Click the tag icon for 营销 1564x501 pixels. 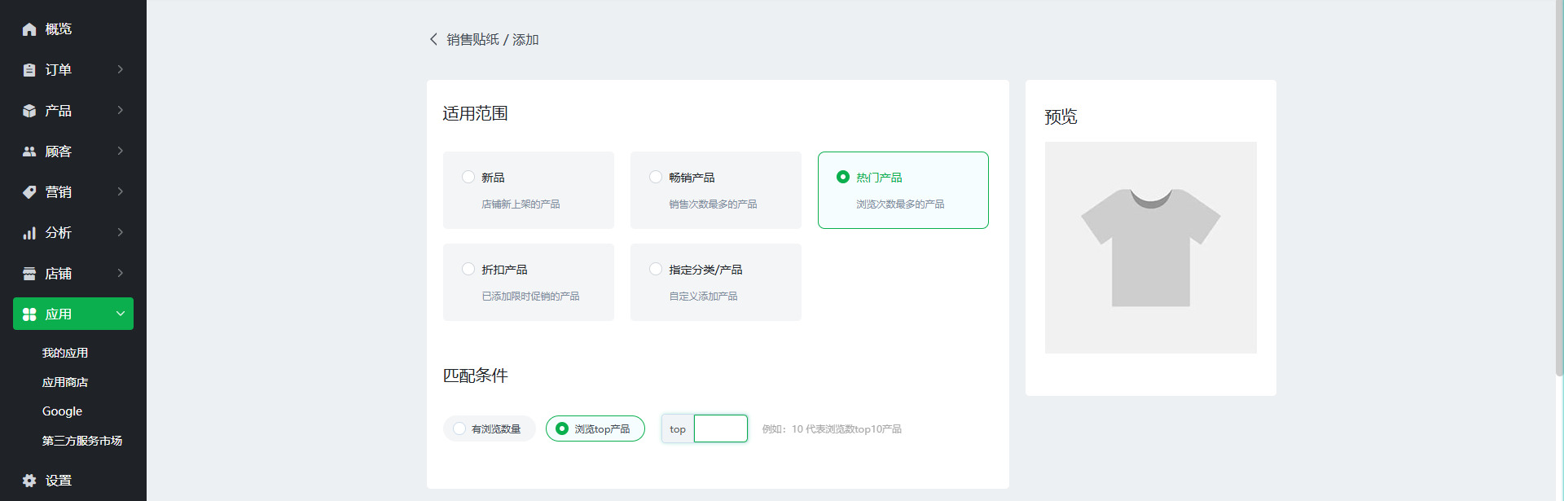29,192
